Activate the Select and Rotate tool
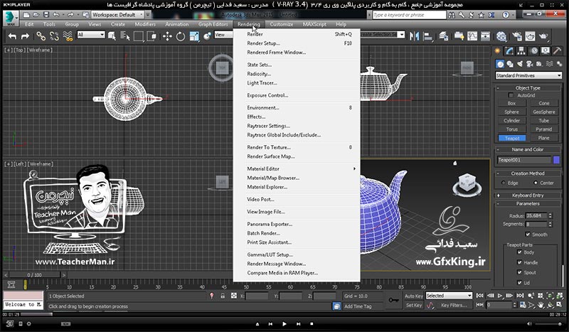Viewport: 569px width, 332px height. point(181,36)
